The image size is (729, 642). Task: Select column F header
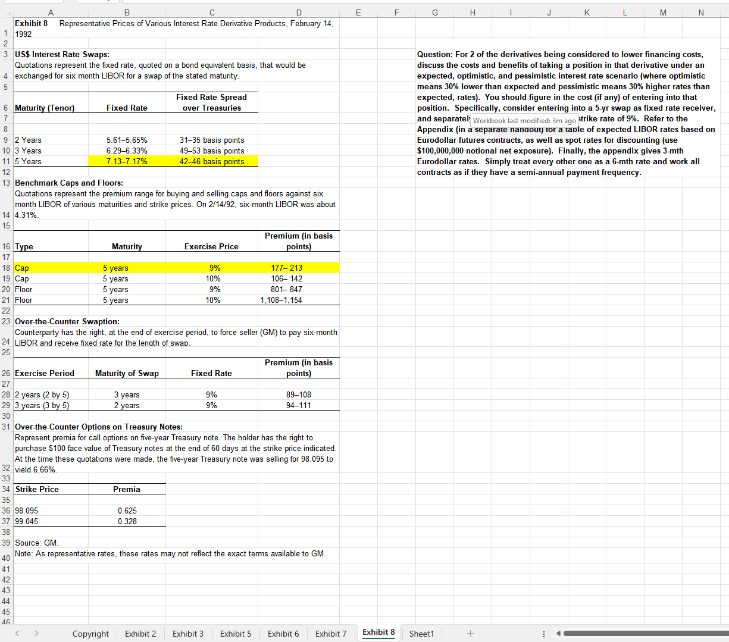(396, 12)
